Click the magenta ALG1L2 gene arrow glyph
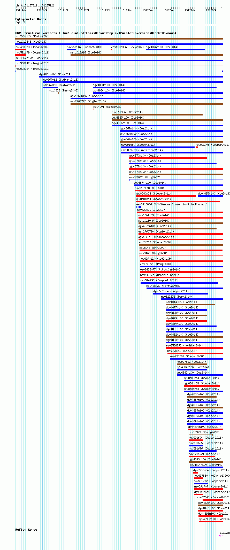 point(220,536)
